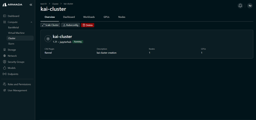
Task: Switch to the Overview tab
Action: pyautogui.click(x=50, y=17)
